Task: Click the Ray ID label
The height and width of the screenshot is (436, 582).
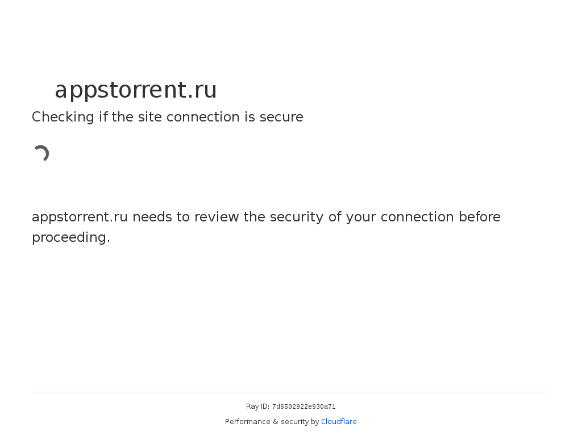Action: 257,406
